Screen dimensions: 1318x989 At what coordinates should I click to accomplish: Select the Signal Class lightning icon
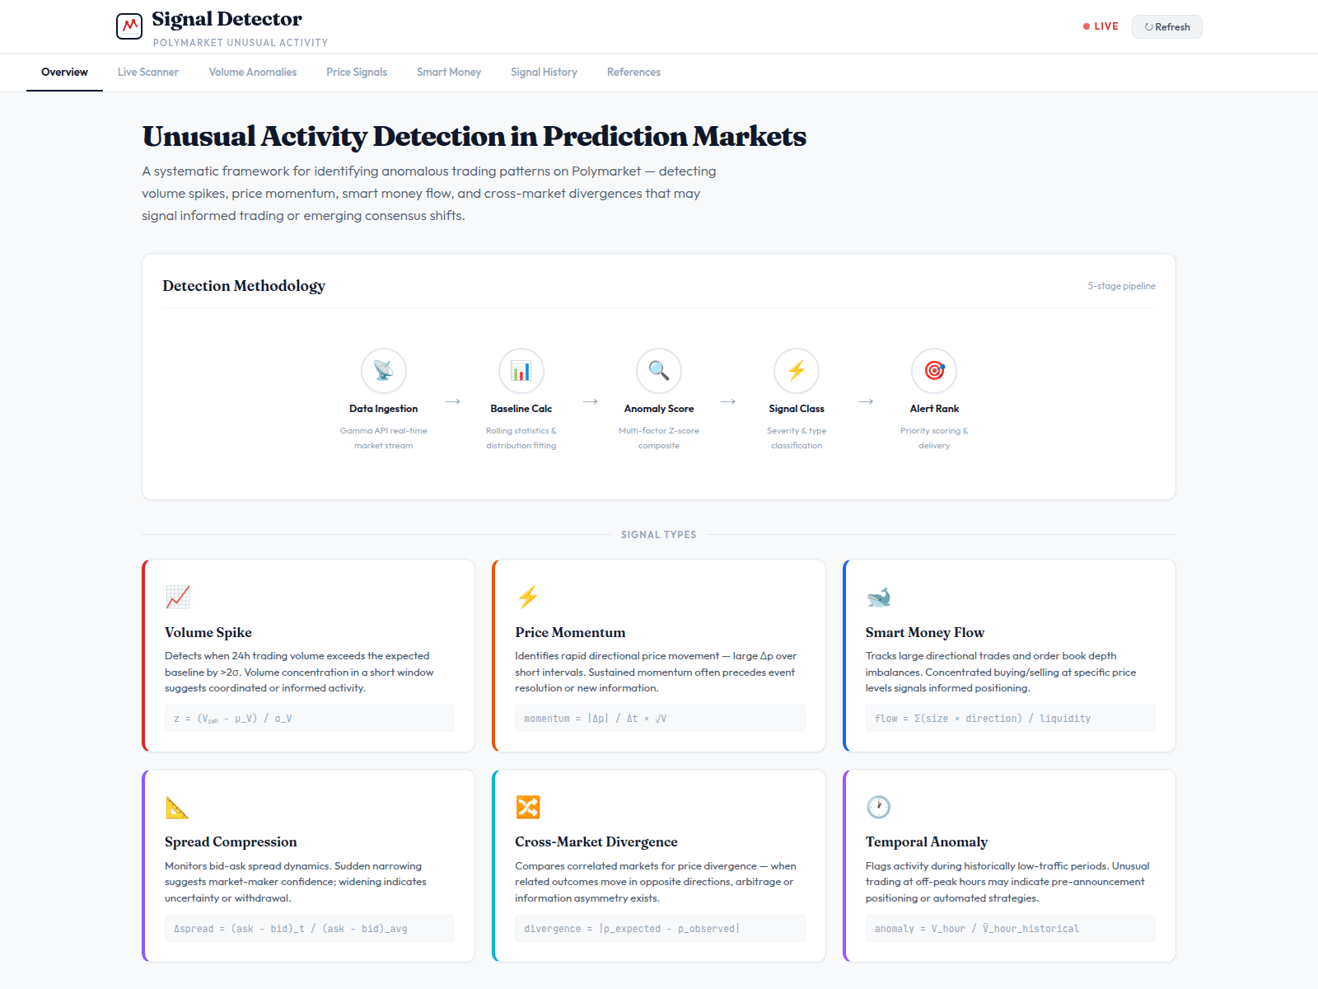click(x=797, y=371)
